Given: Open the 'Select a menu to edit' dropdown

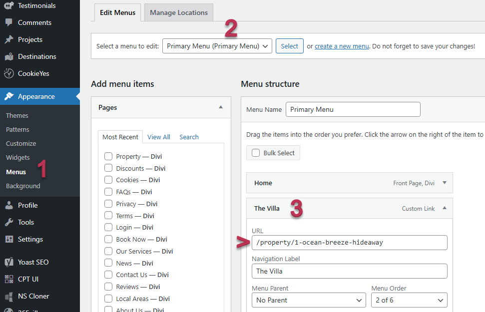Looking at the screenshot, I should [x=217, y=46].
